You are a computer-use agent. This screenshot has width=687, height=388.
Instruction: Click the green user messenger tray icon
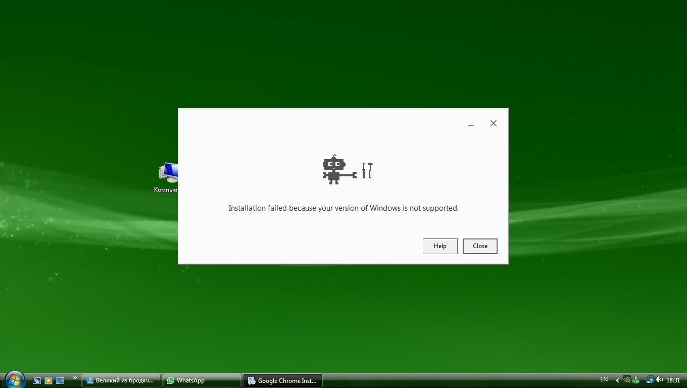(x=636, y=380)
